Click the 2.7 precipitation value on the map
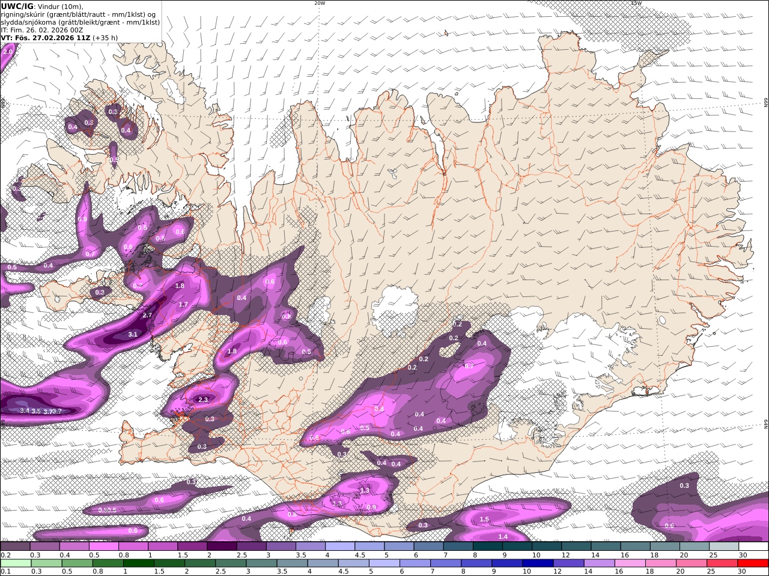The height and width of the screenshot is (576, 769). pos(147,315)
